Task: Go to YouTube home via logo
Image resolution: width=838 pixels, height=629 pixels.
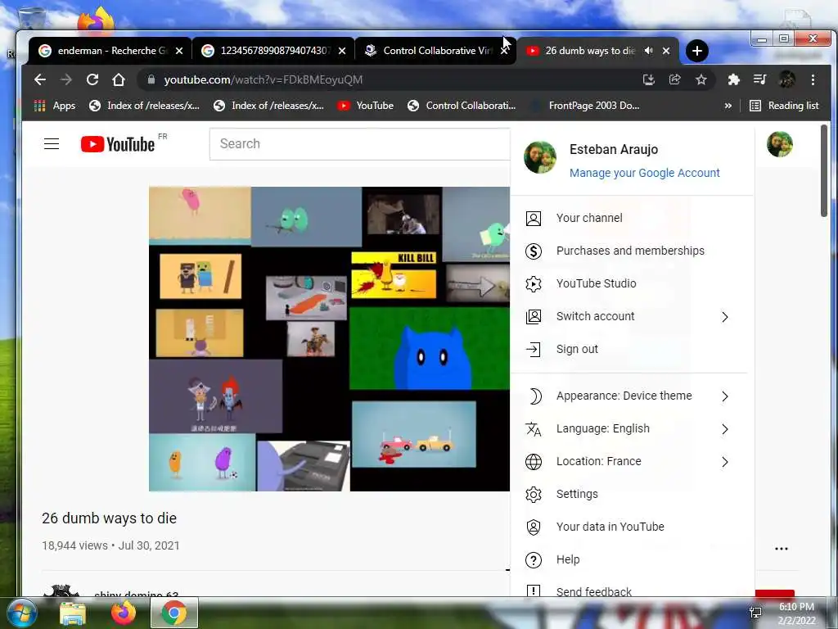Action: pyautogui.click(x=118, y=144)
